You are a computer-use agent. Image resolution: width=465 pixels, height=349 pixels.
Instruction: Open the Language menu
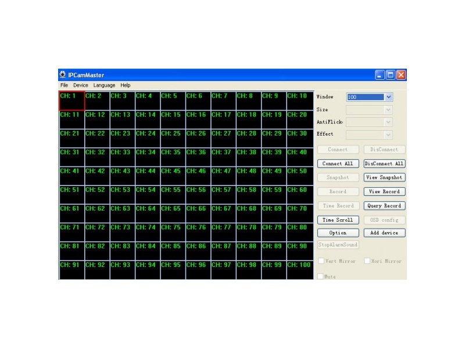[x=104, y=86]
